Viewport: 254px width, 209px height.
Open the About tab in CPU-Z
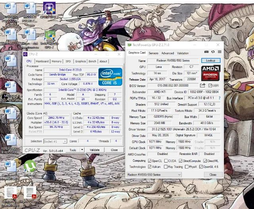103,61
